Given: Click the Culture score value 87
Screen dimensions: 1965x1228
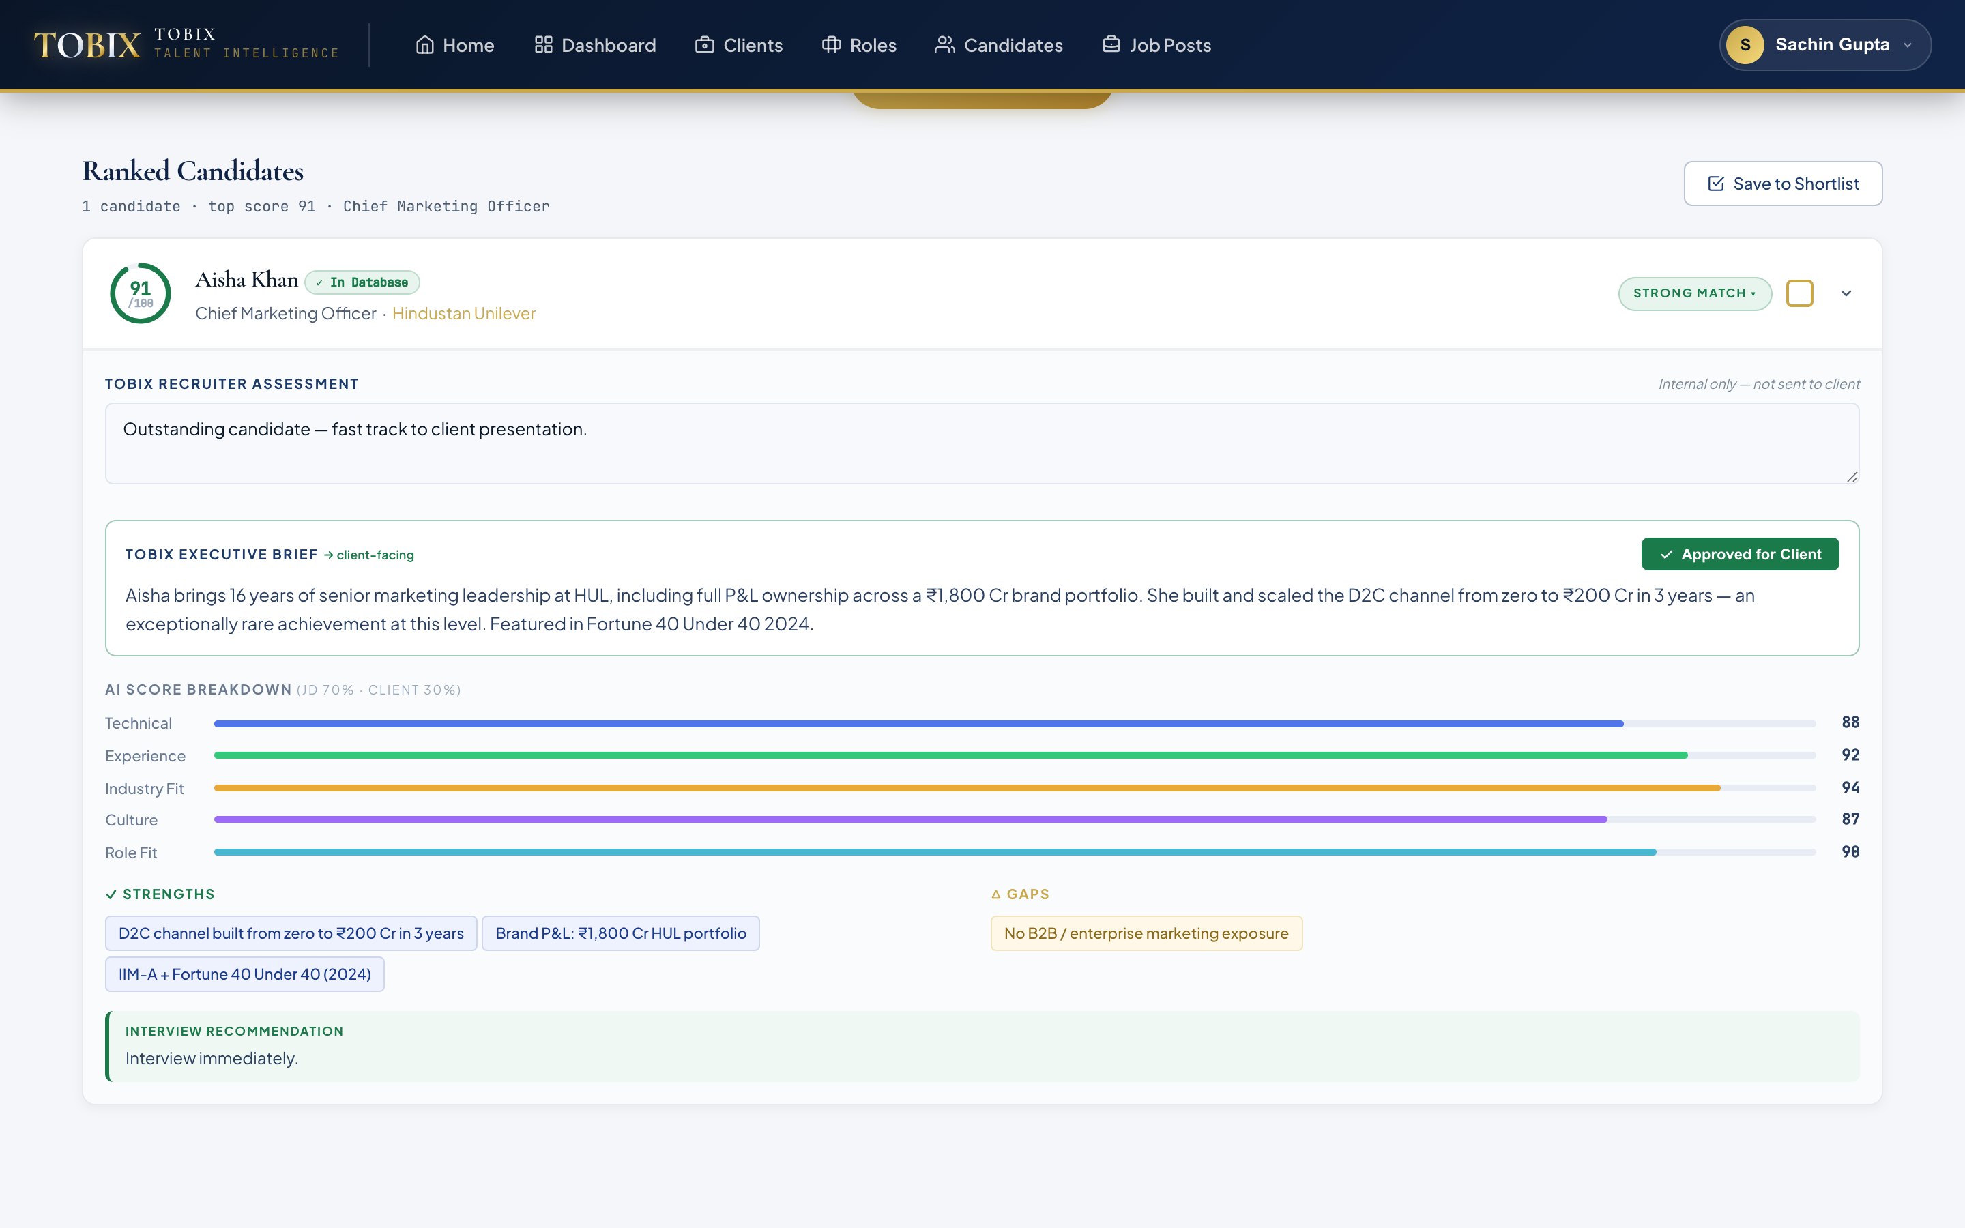Looking at the screenshot, I should tap(1850, 819).
